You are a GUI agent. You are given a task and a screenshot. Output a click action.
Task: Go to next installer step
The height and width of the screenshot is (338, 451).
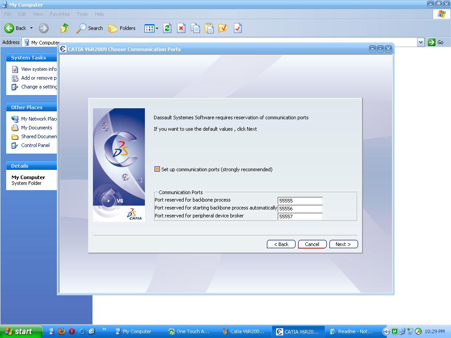pos(344,244)
